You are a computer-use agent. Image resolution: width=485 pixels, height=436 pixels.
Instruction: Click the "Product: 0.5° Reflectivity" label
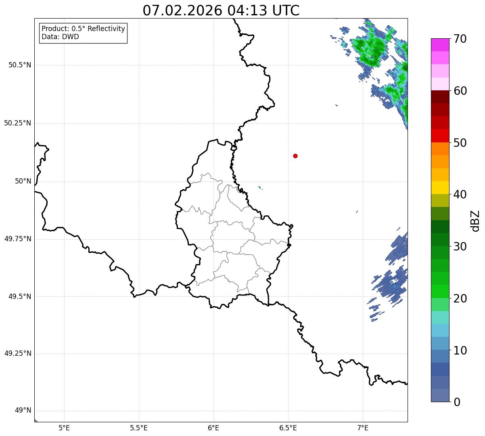point(83,29)
